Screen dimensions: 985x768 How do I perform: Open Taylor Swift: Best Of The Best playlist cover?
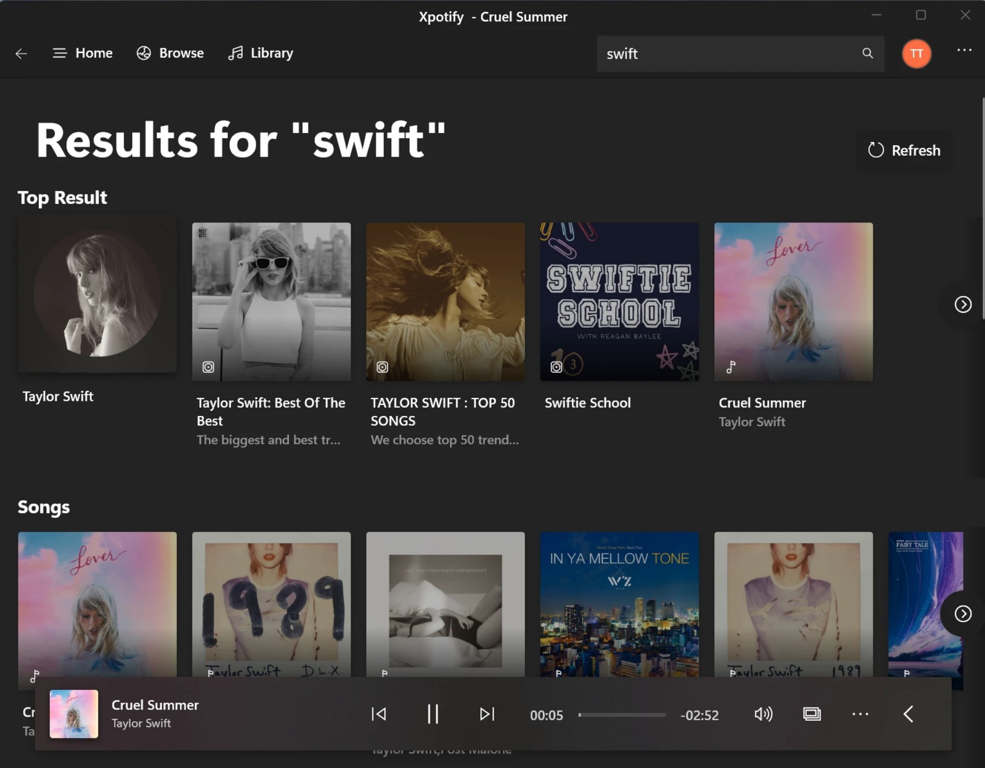pyautogui.click(x=271, y=302)
